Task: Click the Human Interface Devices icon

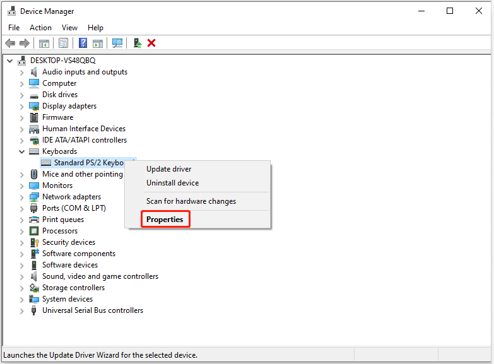Action: pyautogui.click(x=34, y=129)
